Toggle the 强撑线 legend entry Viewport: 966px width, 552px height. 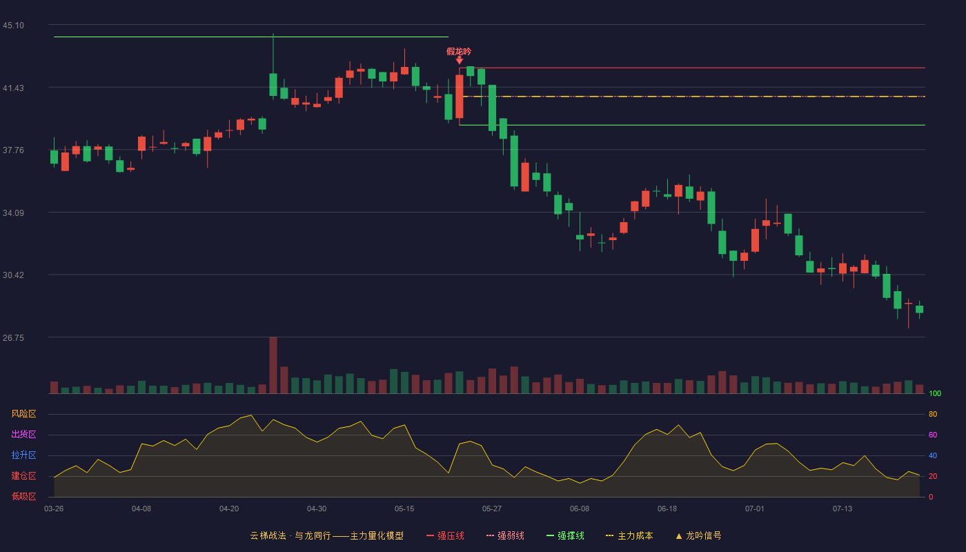point(565,535)
